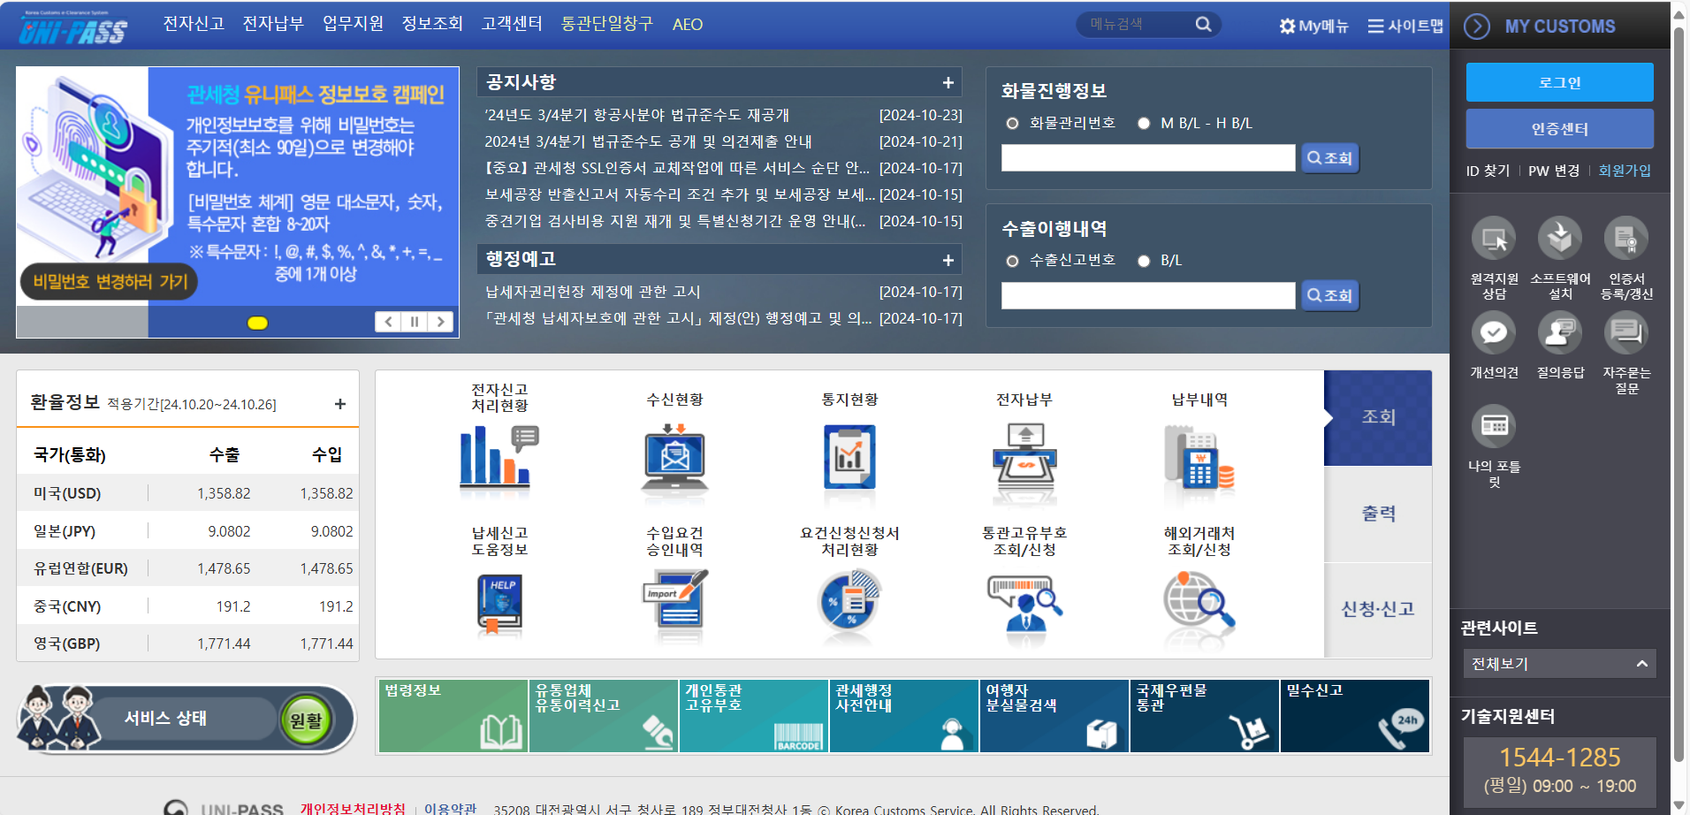Screen dimensions: 1690x815
Task: Click the 인증센터 button
Action: (x=1559, y=129)
